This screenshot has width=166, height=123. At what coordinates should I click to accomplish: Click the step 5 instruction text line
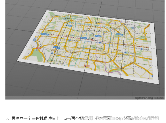[69, 118]
